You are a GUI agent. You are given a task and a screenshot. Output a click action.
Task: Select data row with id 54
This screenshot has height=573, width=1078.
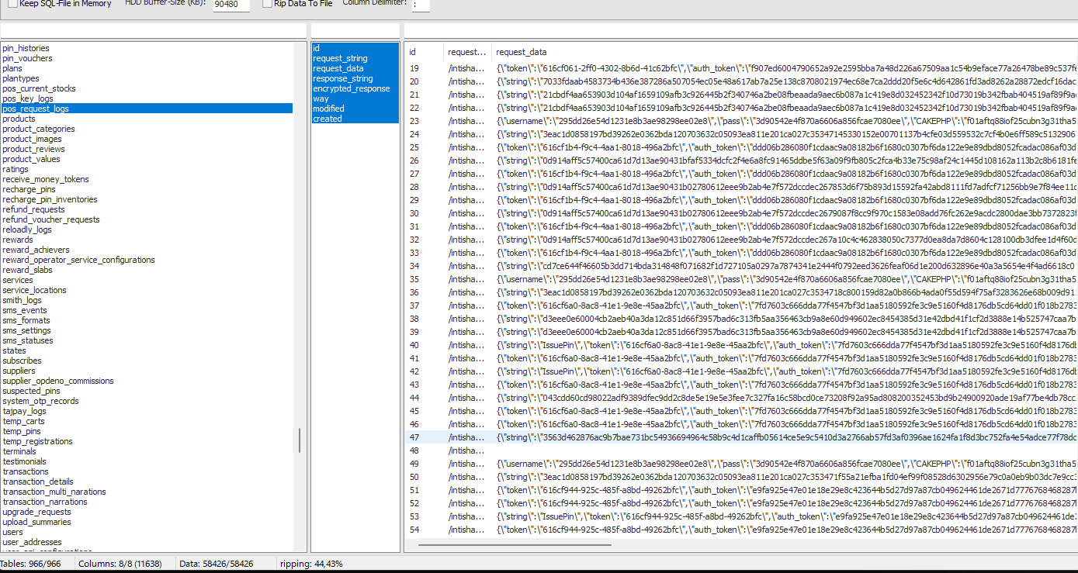click(x=740, y=530)
